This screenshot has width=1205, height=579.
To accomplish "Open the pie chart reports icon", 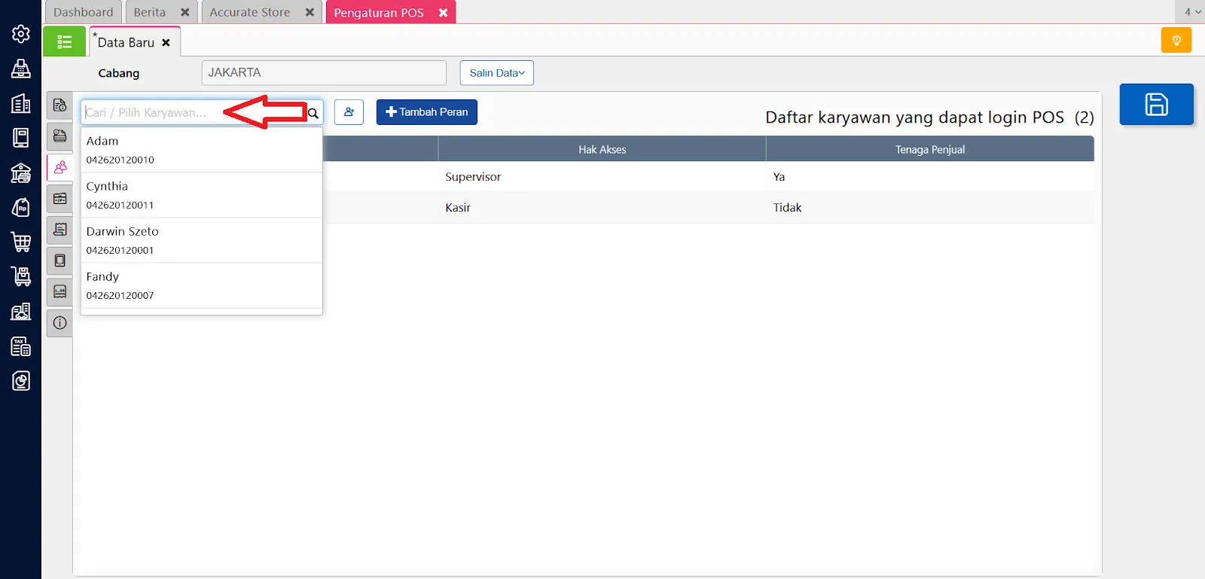I will (21, 381).
